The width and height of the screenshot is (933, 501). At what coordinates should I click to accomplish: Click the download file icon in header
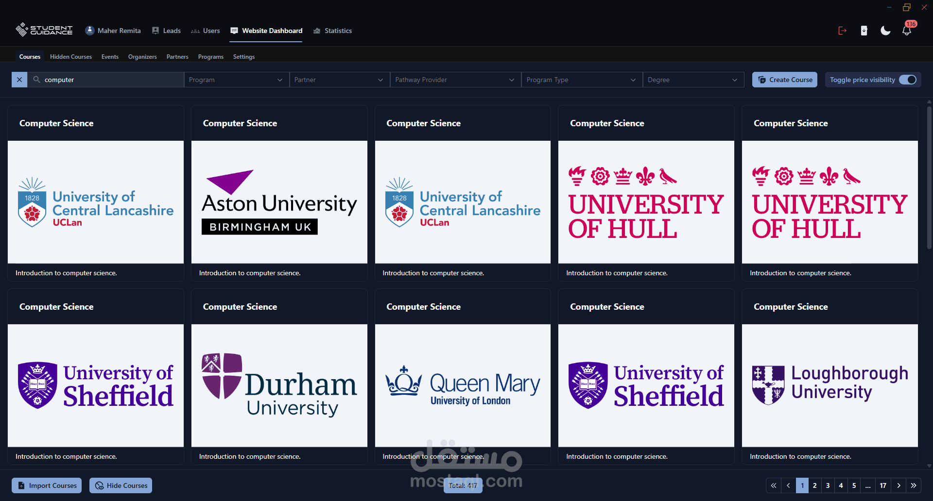(864, 31)
